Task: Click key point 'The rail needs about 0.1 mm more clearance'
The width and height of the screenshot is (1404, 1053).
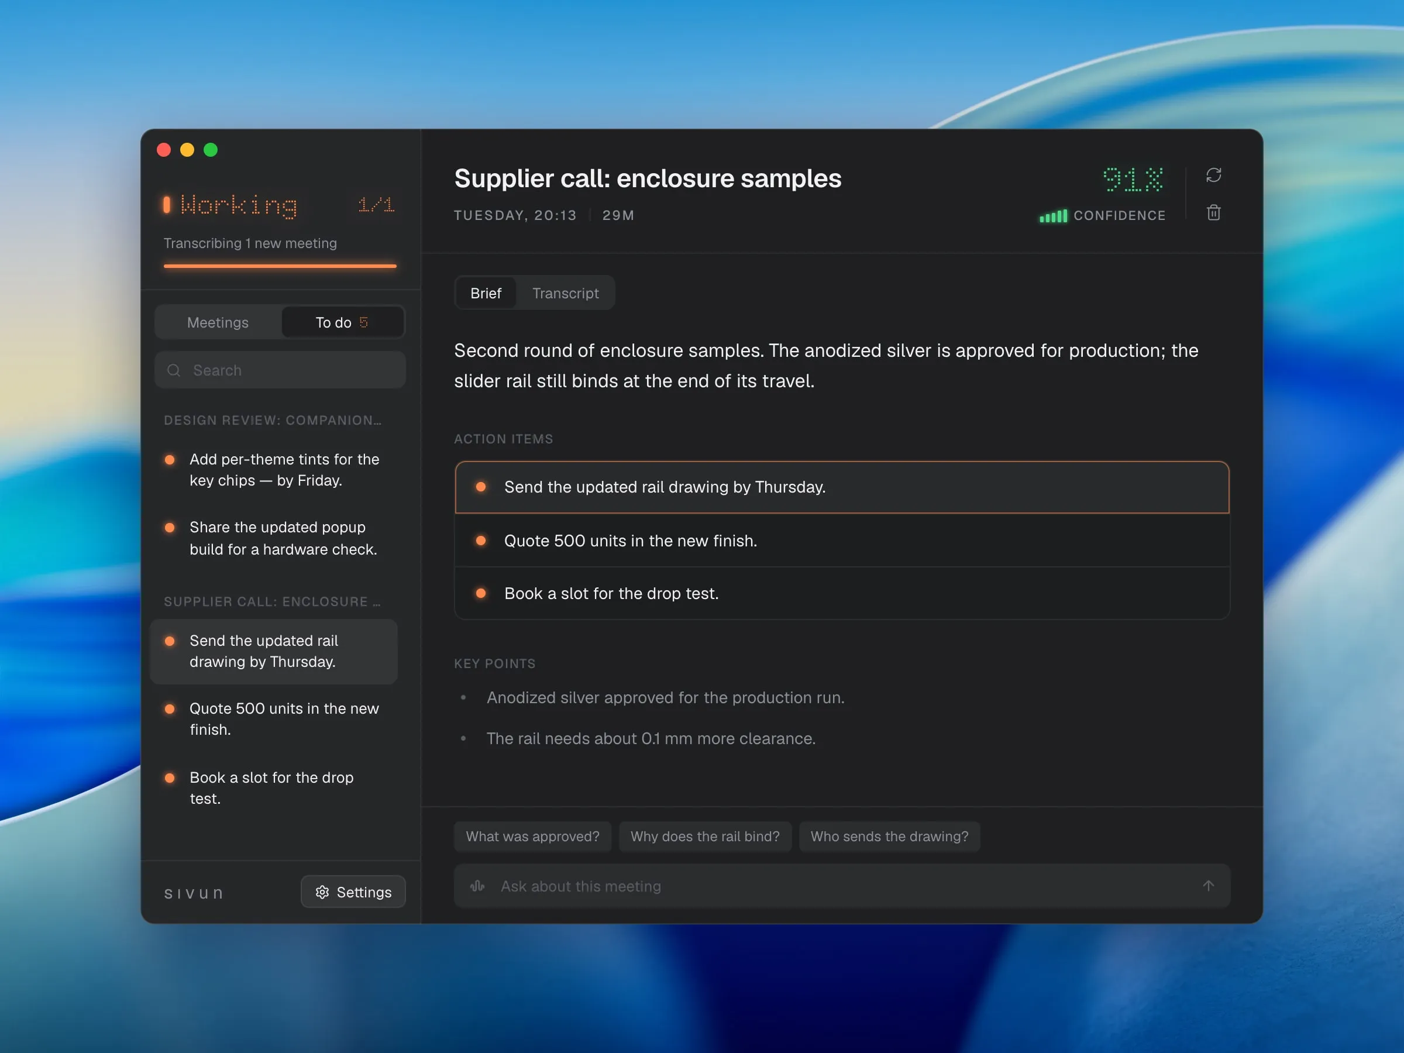Action: pos(651,739)
